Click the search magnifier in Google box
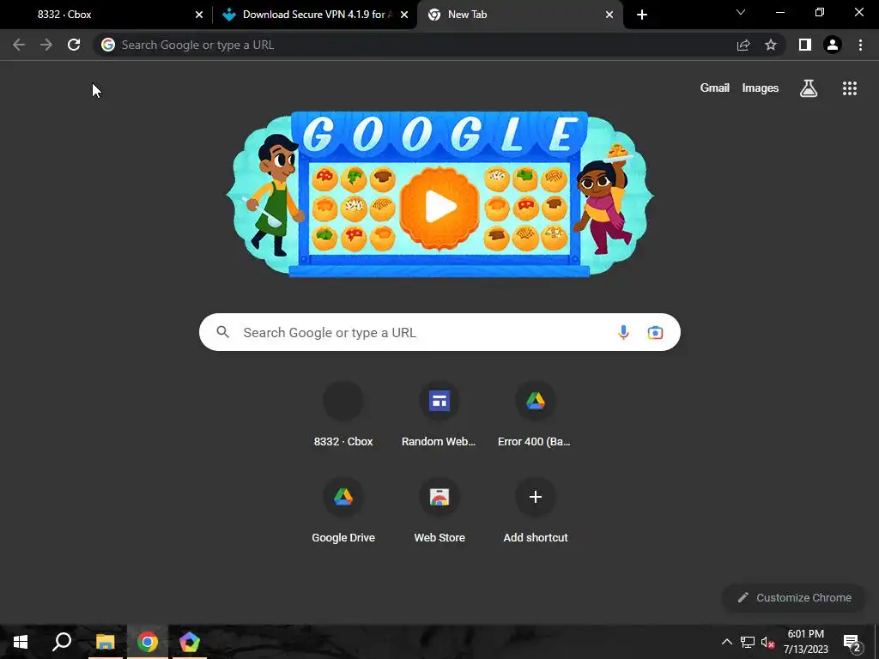879x659 pixels. tap(222, 332)
